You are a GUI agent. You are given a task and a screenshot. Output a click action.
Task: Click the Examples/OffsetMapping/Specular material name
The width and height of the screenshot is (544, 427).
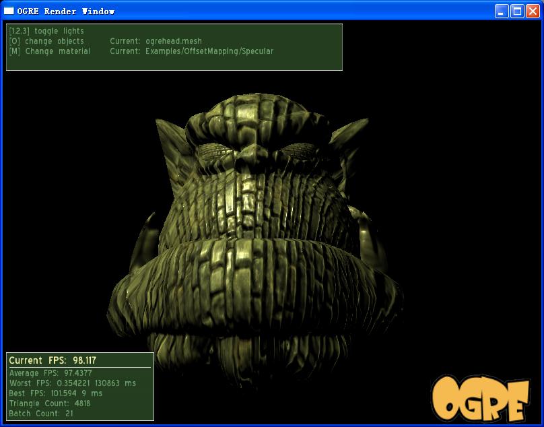point(209,51)
